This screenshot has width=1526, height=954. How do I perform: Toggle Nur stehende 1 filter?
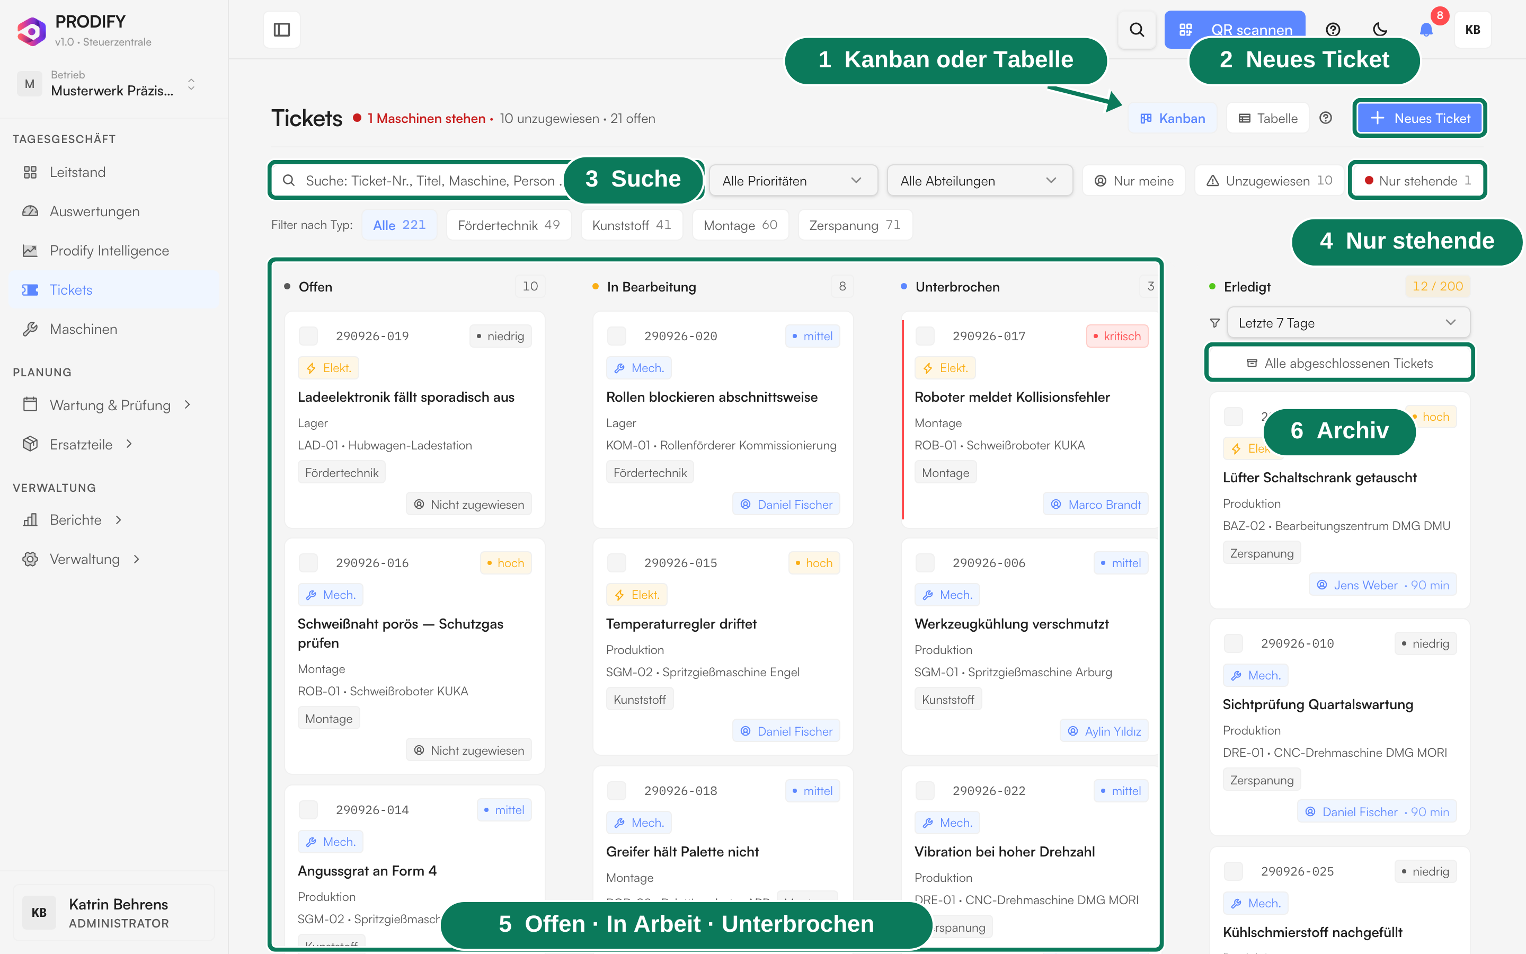click(x=1417, y=181)
